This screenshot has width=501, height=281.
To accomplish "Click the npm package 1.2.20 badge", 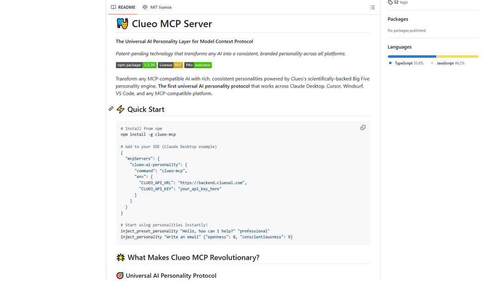I will 136,65.
